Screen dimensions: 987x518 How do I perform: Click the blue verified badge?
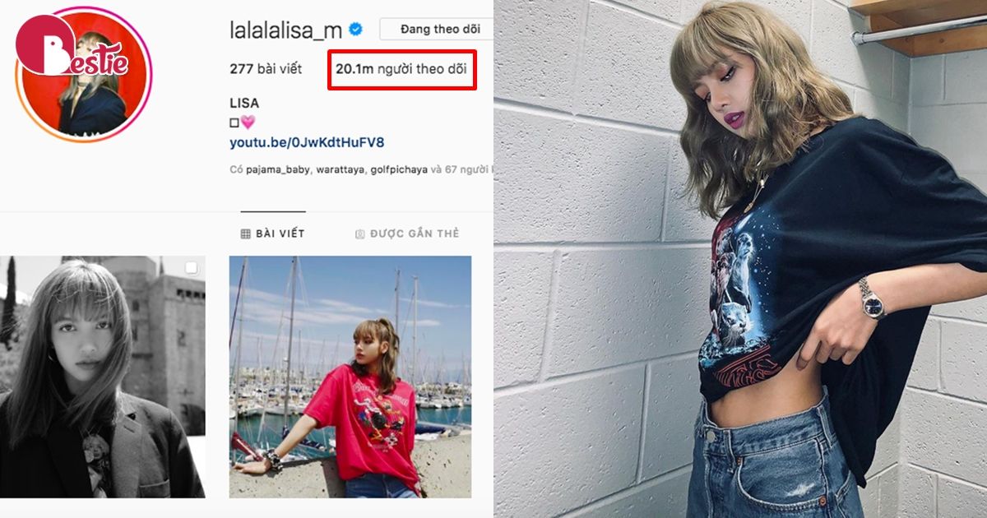356,29
